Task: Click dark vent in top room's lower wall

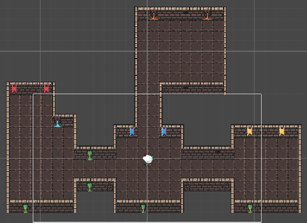Action: [x=185, y=88]
